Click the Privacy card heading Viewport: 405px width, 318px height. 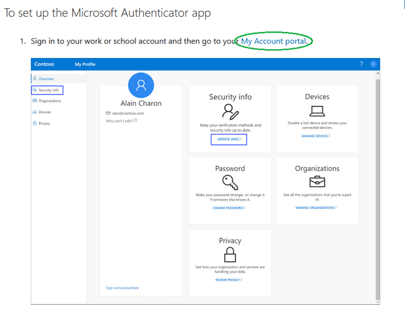pyautogui.click(x=230, y=241)
